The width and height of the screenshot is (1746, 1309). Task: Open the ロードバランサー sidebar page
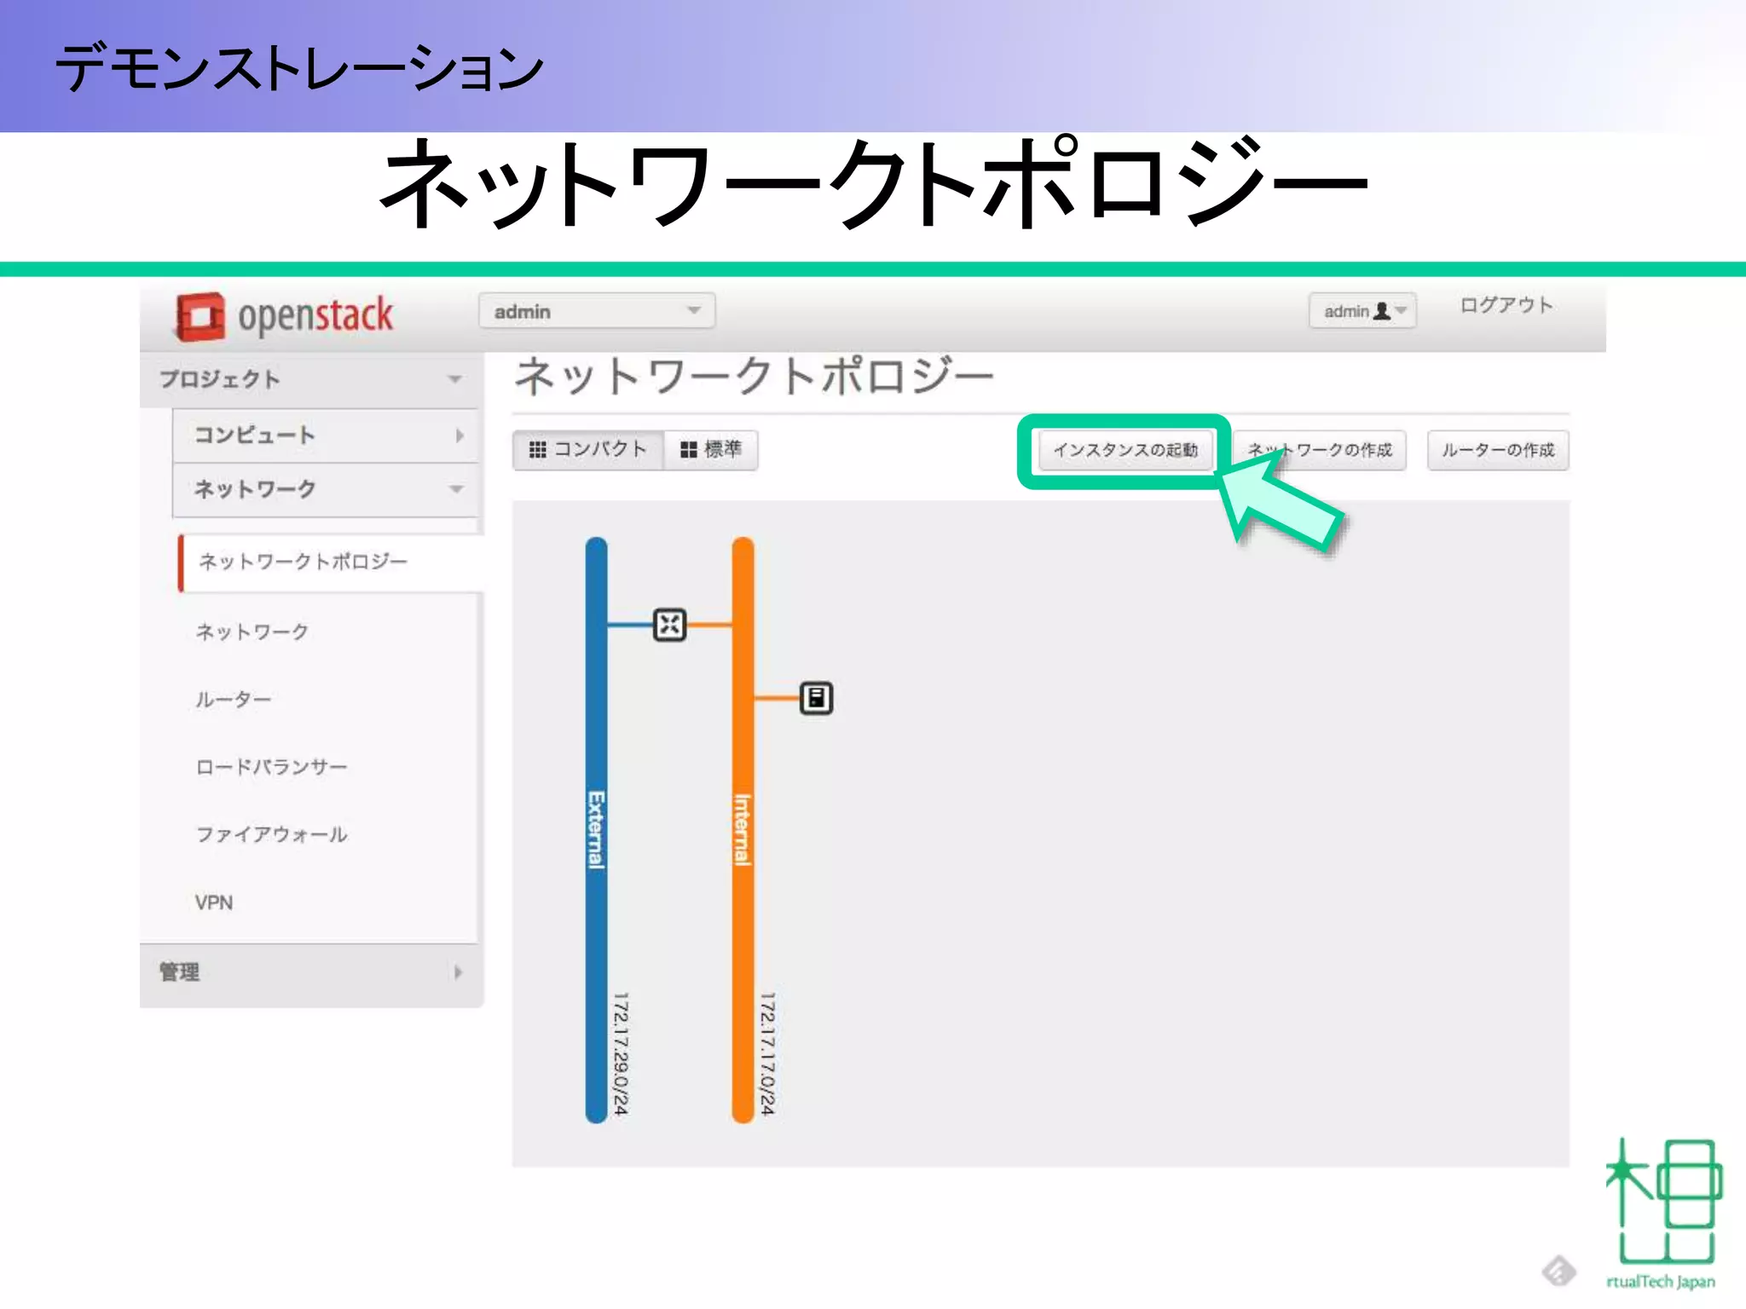pyautogui.click(x=271, y=767)
